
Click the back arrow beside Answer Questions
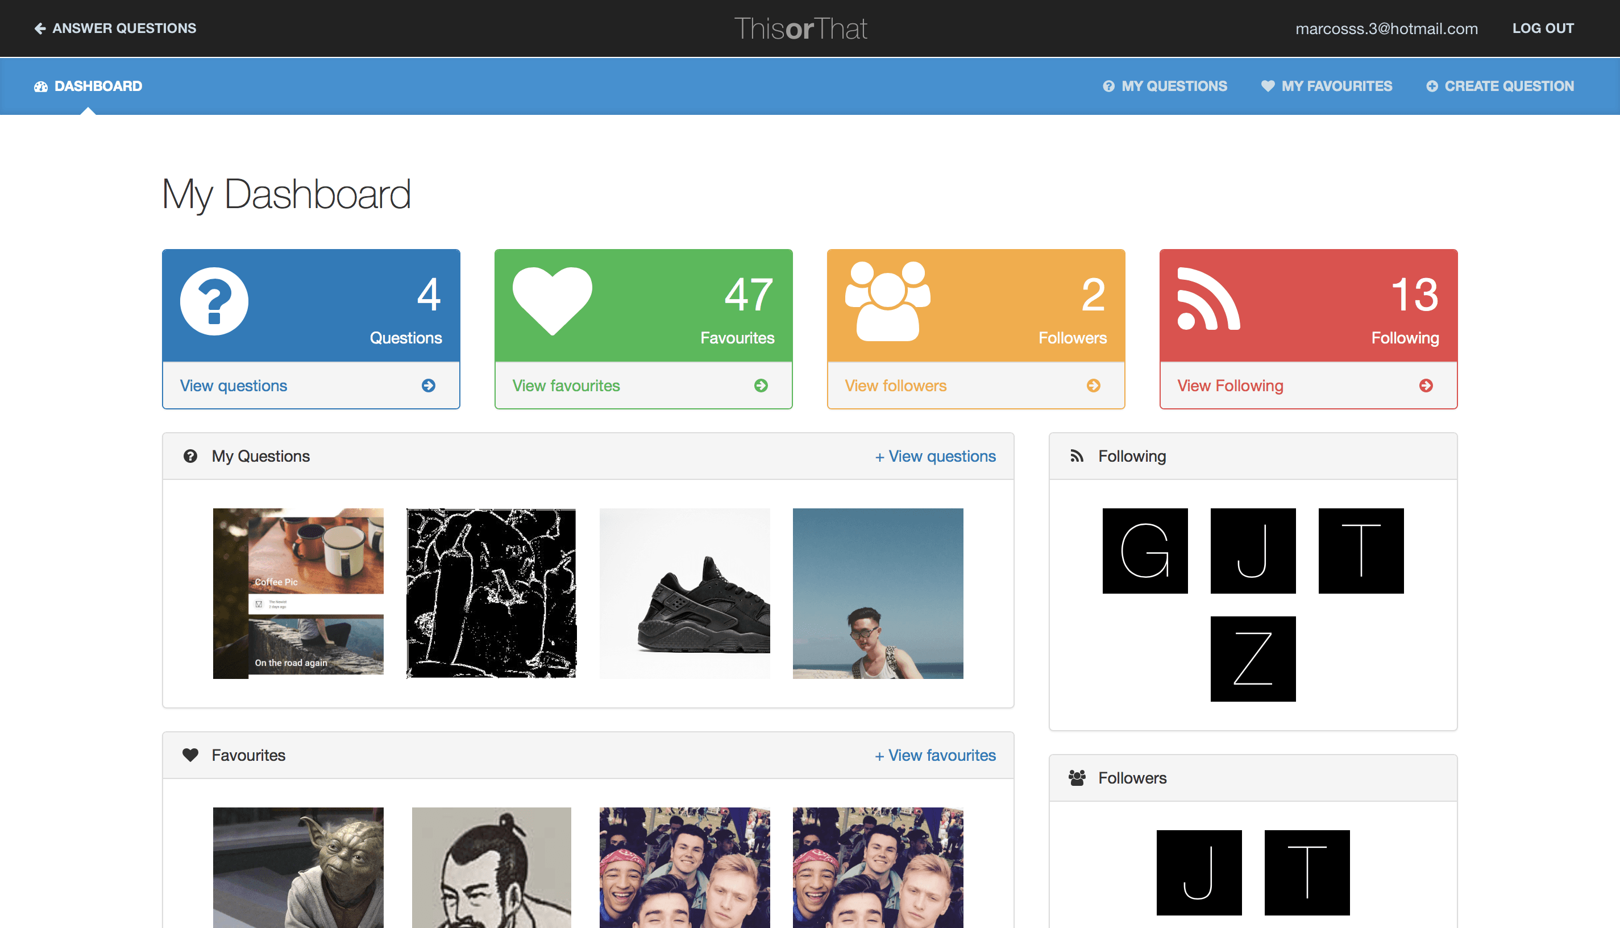pos(40,28)
